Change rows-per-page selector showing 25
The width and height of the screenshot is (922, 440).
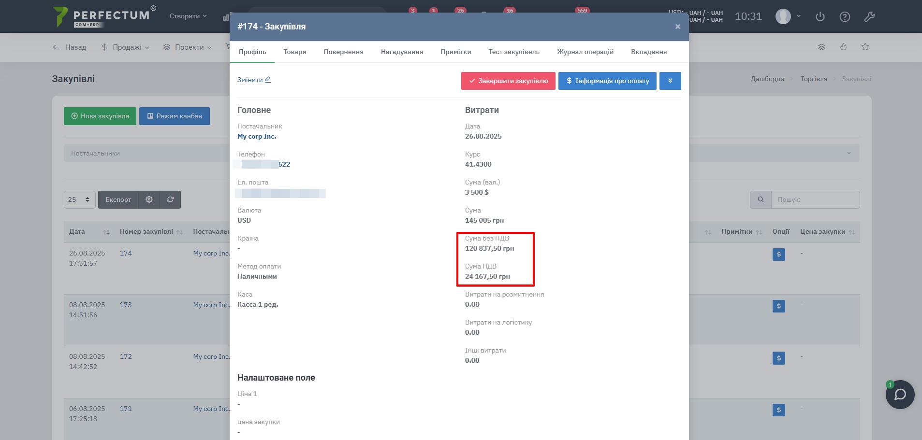pyautogui.click(x=79, y=199)
